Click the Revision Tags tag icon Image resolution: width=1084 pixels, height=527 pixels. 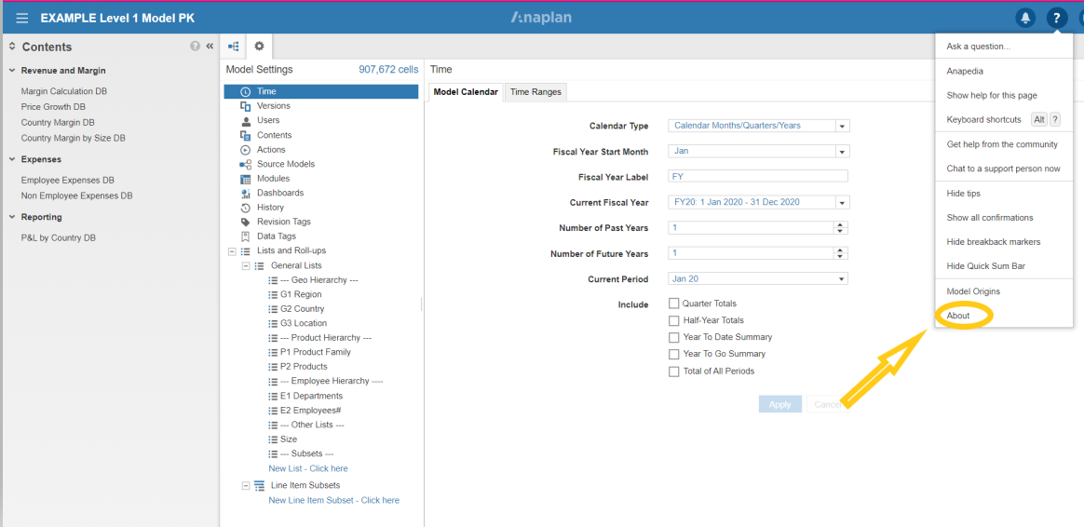(246, 222)
